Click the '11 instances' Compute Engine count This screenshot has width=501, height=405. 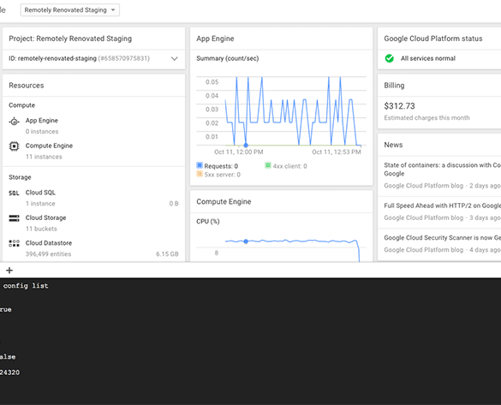[x=44, y=157]
